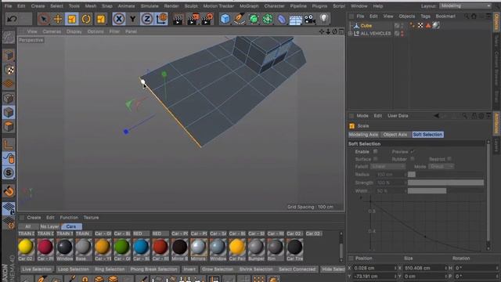This screenshot has height=282, width=501.
Task: Toggle the Surface checkbox
Action: click(x=376, y=159)
